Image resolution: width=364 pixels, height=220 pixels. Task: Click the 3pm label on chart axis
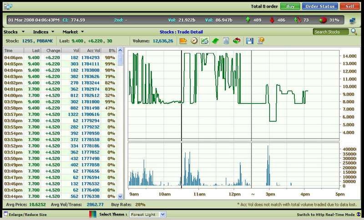tap(270, 194)
